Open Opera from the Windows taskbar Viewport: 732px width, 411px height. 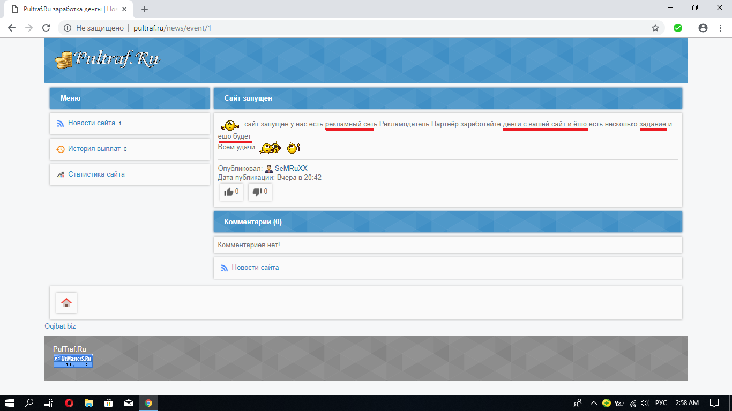69,403
